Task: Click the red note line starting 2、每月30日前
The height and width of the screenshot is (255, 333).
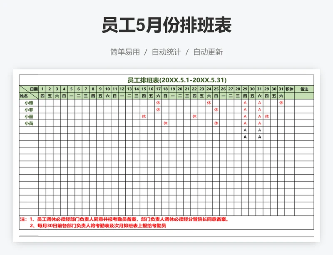Action: click(x=98, y=226)
